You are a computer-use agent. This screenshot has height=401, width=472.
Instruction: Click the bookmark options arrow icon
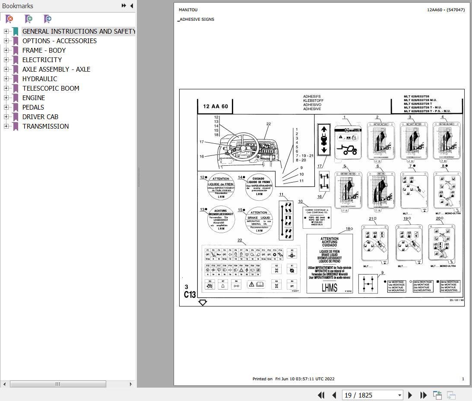48,19
